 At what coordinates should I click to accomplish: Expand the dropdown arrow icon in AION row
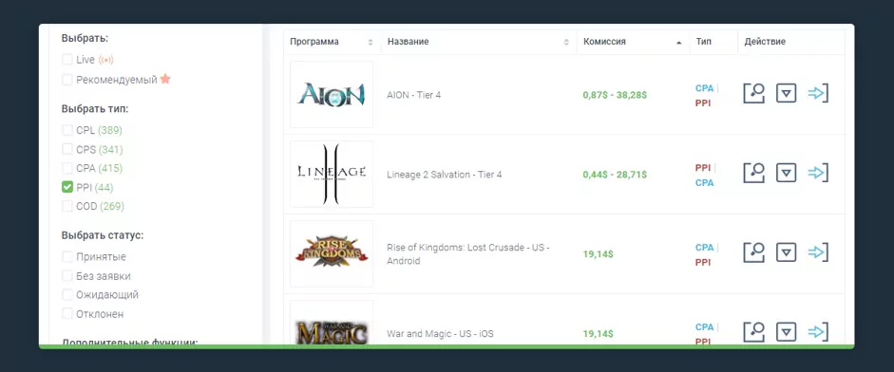(787, 93)
